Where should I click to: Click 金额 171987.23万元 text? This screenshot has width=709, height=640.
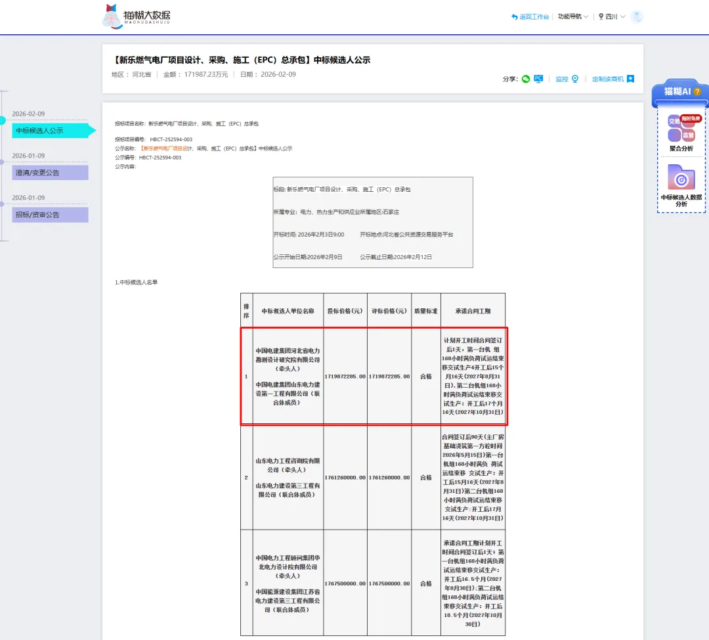tap(196, 74)
